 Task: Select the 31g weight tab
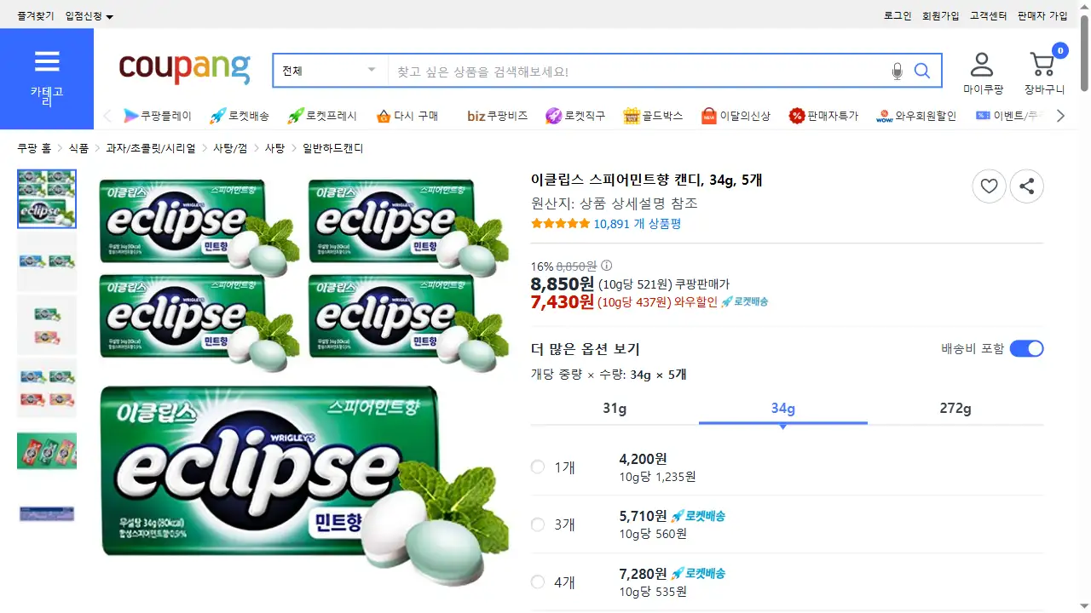tap(615, 408)
